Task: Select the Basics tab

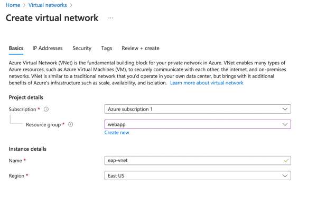Action: 16,48
